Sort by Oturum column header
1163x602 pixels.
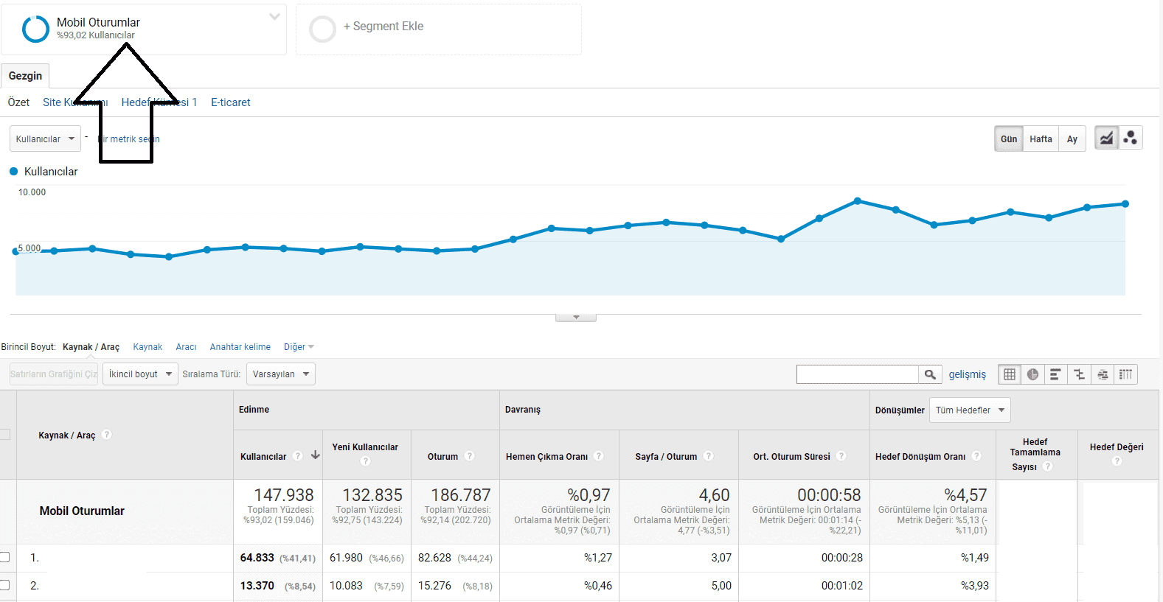coord(442,457)
